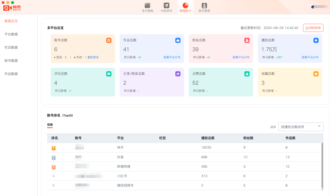Click the 趣看 QUKLIVE logo

(12, 8)
